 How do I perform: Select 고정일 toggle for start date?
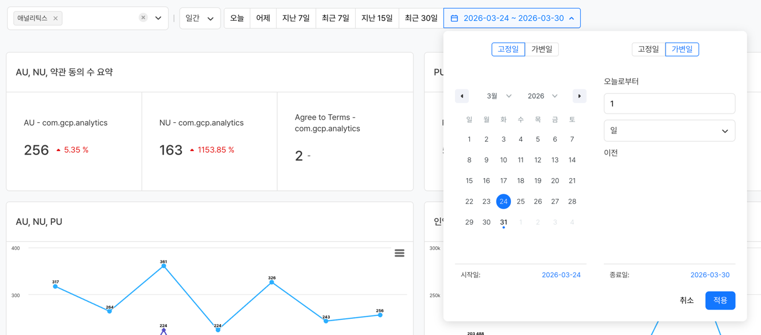(x=508, y=50)
